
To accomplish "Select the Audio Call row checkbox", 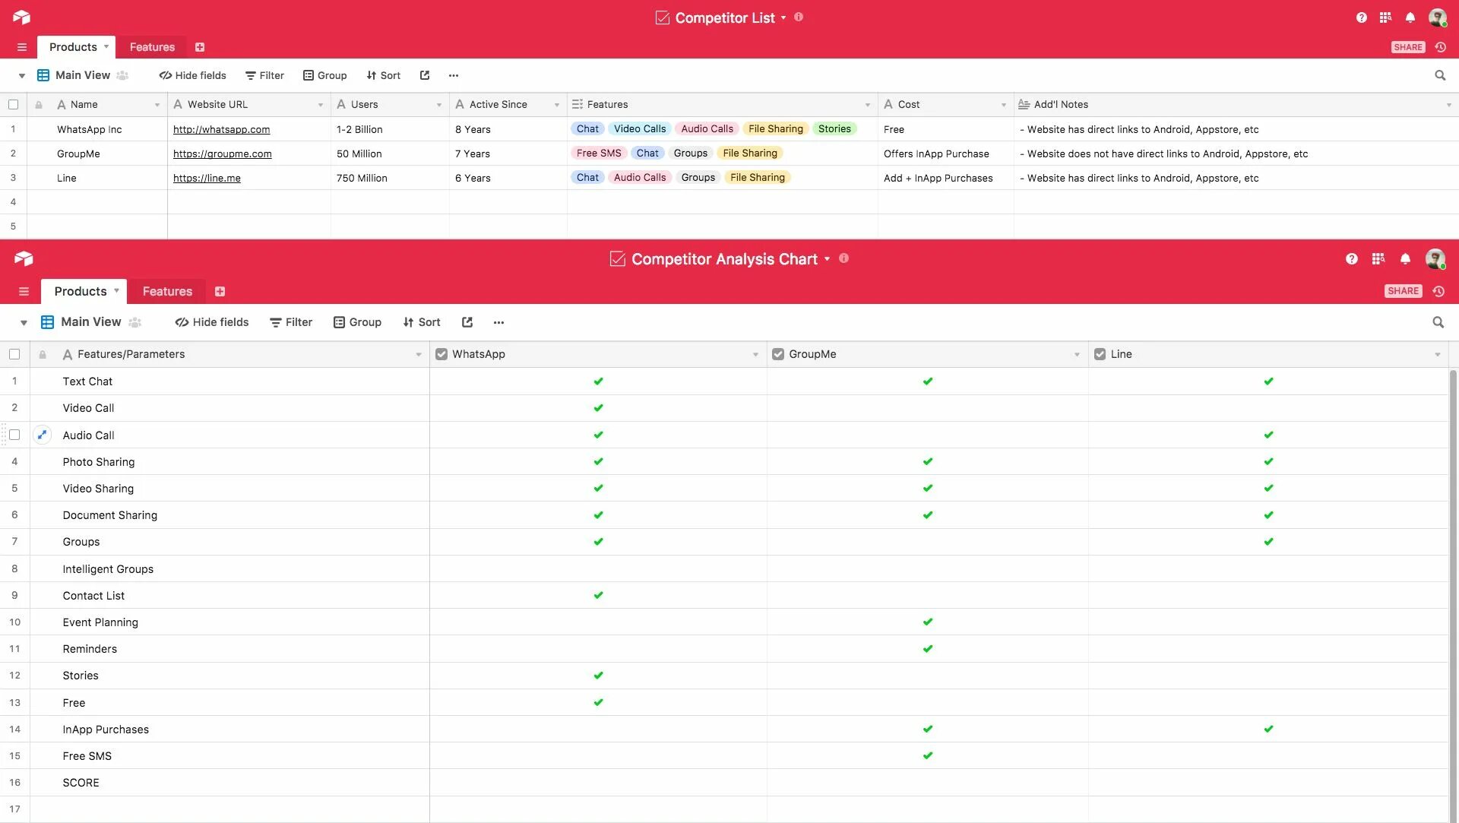I will [14, 435].
